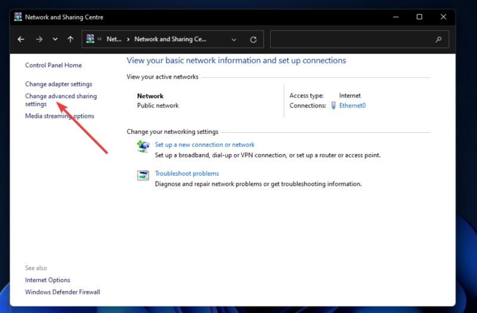Viewport: 477px width, 313px height.
Task: Click the search magnifier icon
Action: tap(439, 39)
